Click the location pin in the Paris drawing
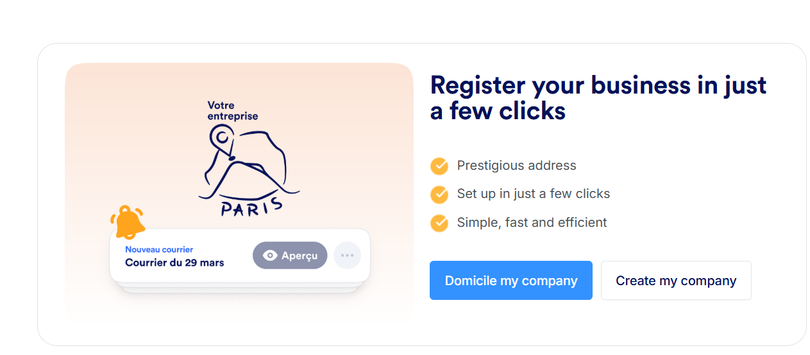The width and height of the screenshot is (810, 355). click(223, 138)
